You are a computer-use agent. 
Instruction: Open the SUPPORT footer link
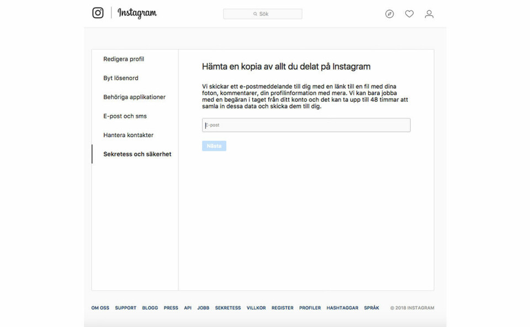point(125,308)
